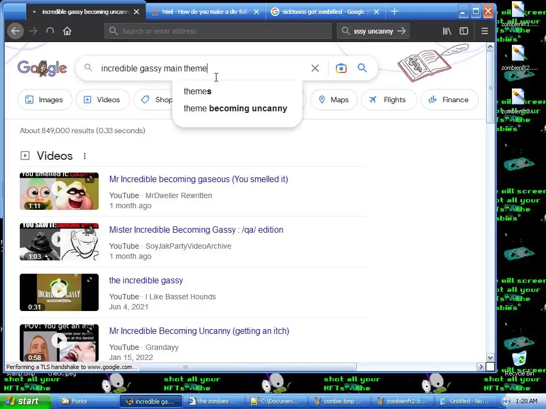Switch to 'C:\Documen...' taskbar window

[x=277, y=401]
